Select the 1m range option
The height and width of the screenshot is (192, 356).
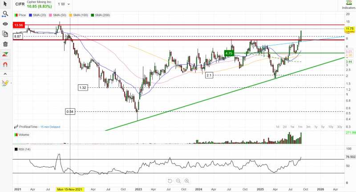click(x=300, y=127)
